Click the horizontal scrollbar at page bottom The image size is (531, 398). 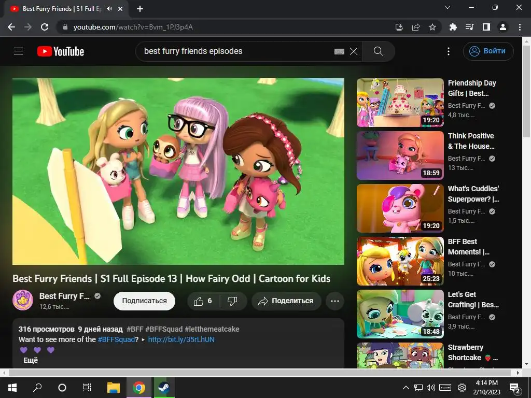click(259, 373)
